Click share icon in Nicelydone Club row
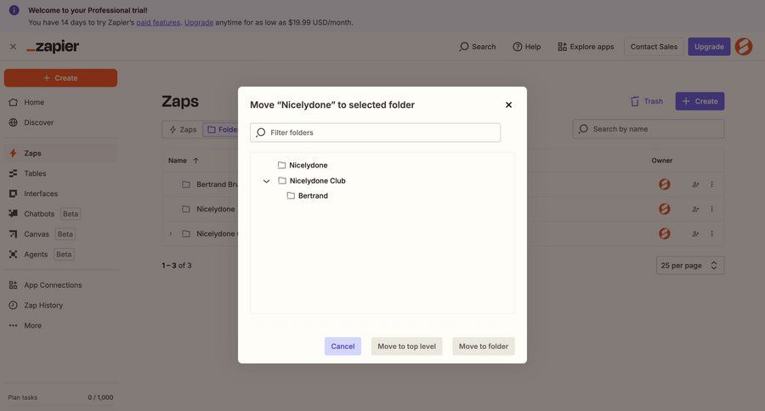This screenshot has width=765, height=411. pyautogui.click(x=695, y=234)
